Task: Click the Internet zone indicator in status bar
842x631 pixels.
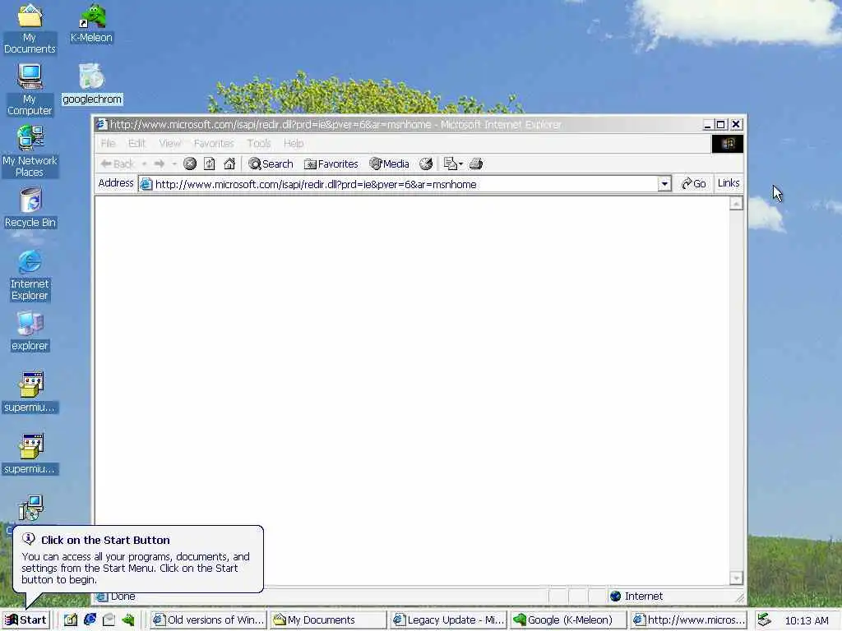Action: (x=637, y=596)
